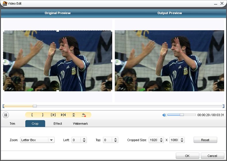
Task: Flip video vertically icon
Action: [74, 115]
